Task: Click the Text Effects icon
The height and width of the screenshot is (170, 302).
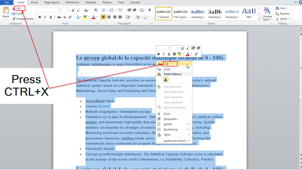Action: (78, 17)
